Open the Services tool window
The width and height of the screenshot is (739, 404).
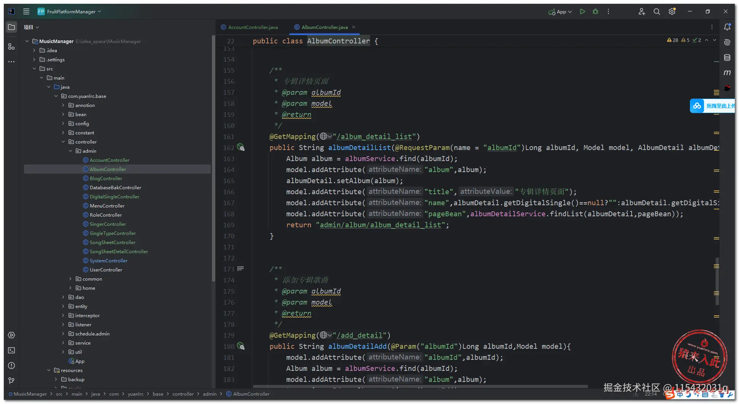point(11,335)
